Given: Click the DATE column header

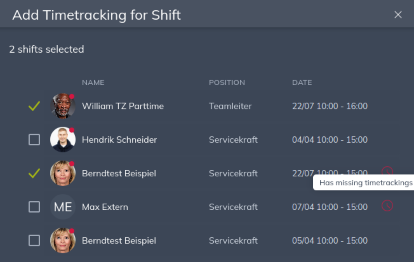Looking at the screenshot, I should pos(302,82).
